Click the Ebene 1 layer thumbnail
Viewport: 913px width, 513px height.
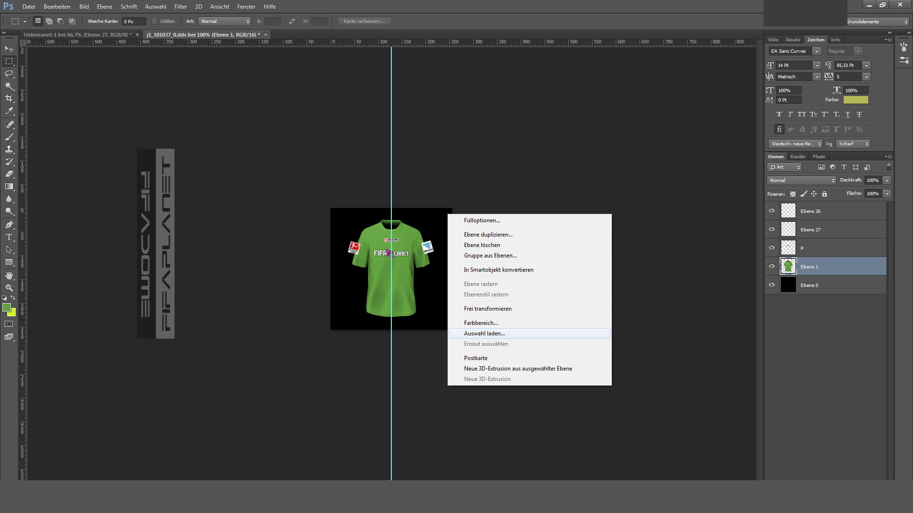pos(788,266)
